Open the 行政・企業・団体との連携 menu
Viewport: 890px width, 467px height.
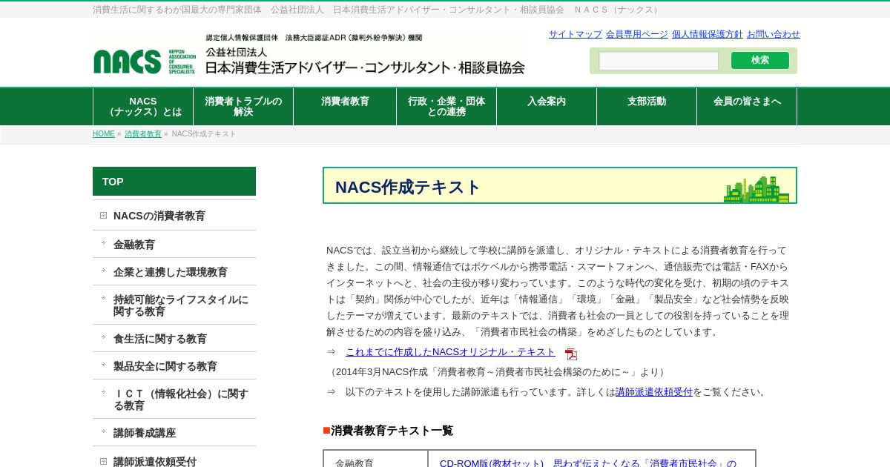click(446, 107)
